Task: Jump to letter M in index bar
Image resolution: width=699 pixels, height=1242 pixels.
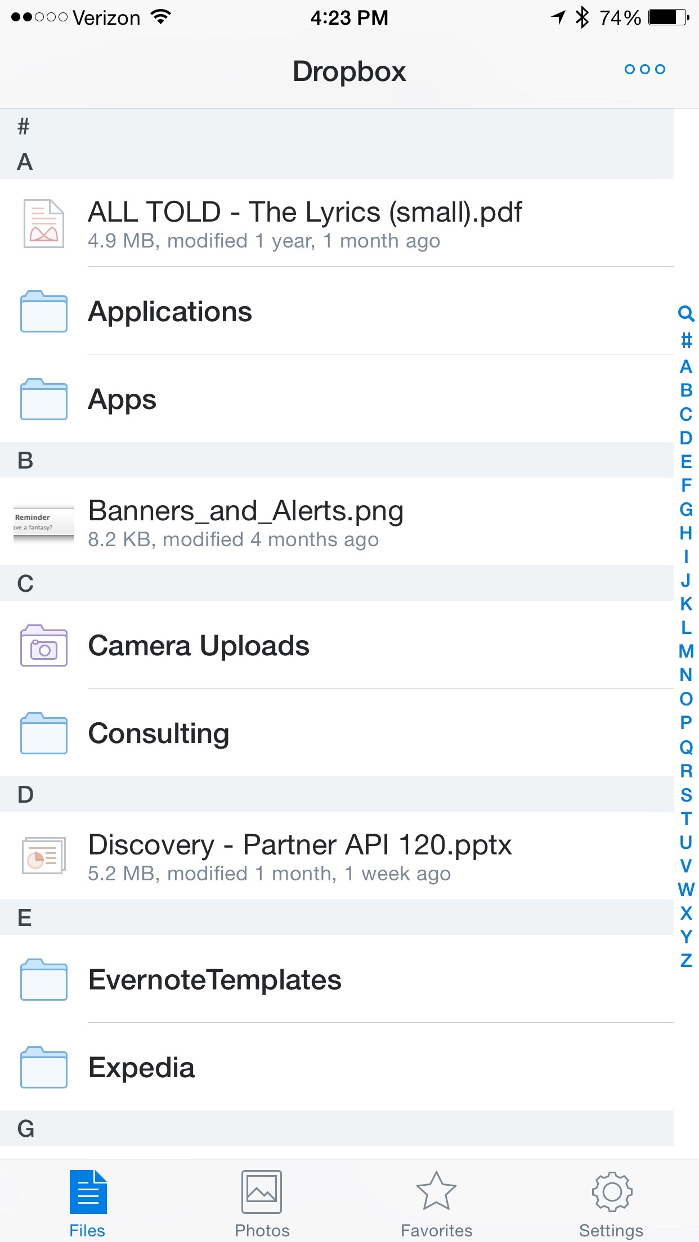Action: [686, 651]
